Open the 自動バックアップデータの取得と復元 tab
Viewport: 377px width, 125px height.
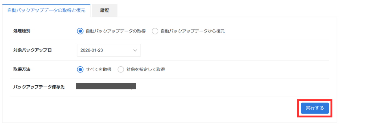(46, 10)
